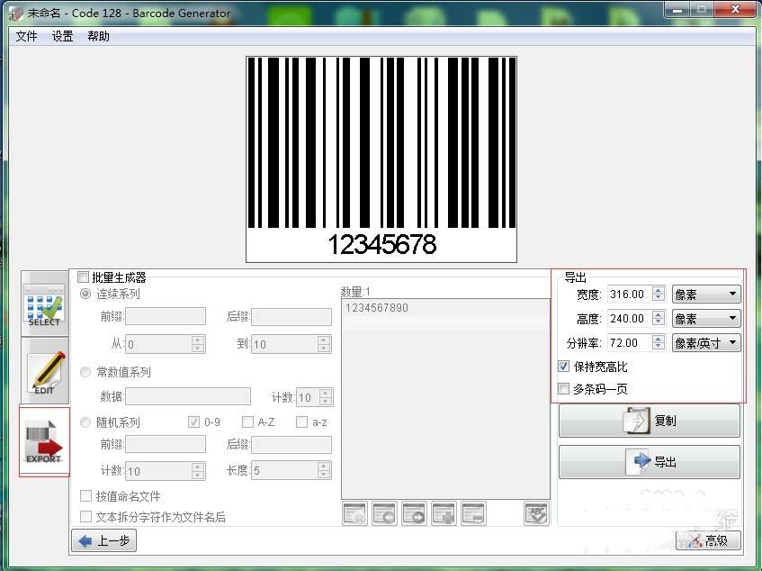Image resolution: width=762 pixels, height=571 pixels.
Task: Click the 复制 button to copy barcode
Action: 649,420
